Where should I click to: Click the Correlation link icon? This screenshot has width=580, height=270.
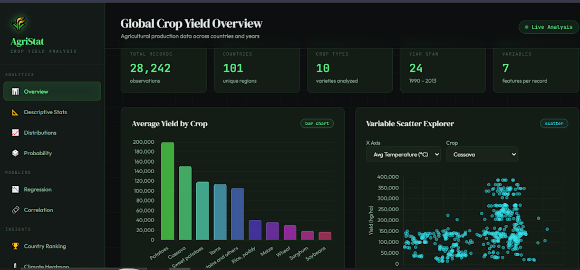pos(15,210)
